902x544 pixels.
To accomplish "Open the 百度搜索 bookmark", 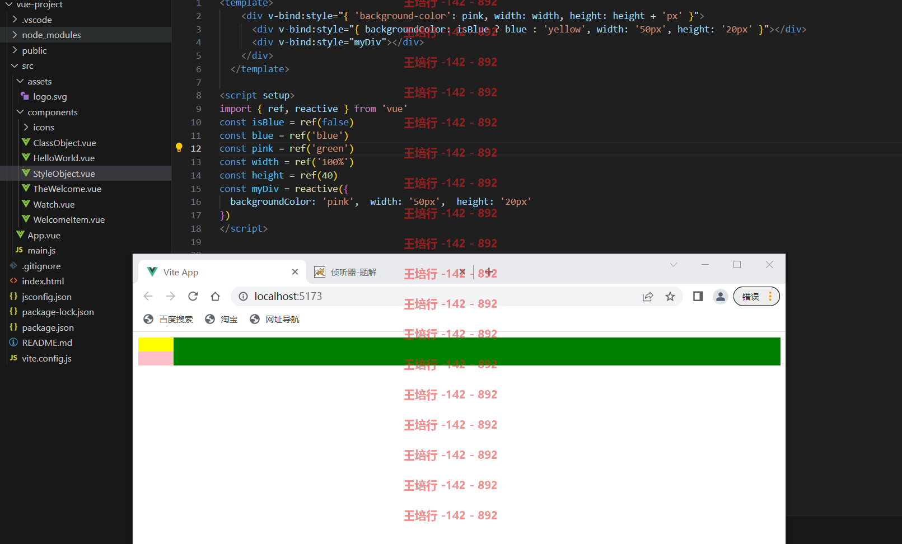I will click(168, 319).
